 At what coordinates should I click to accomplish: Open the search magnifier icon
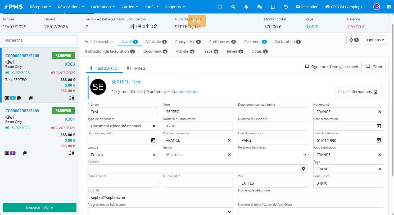pos(233,7)
